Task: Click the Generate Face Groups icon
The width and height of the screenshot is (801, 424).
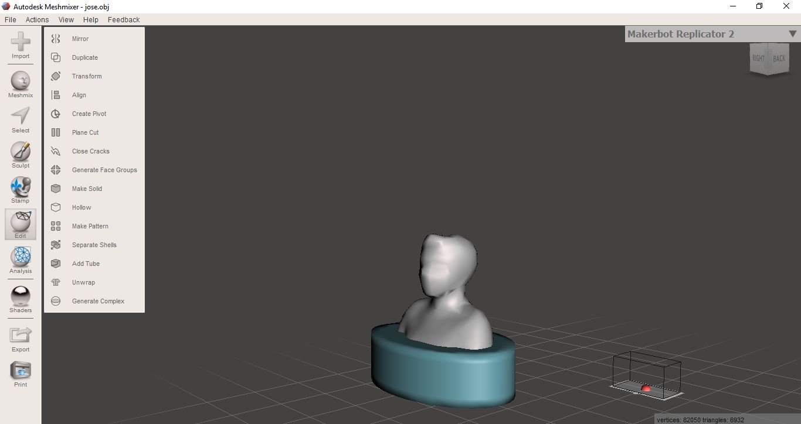Action: pos(56,170)
